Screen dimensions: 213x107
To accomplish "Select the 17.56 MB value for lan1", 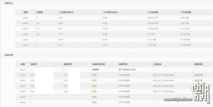I will (185, 39).
